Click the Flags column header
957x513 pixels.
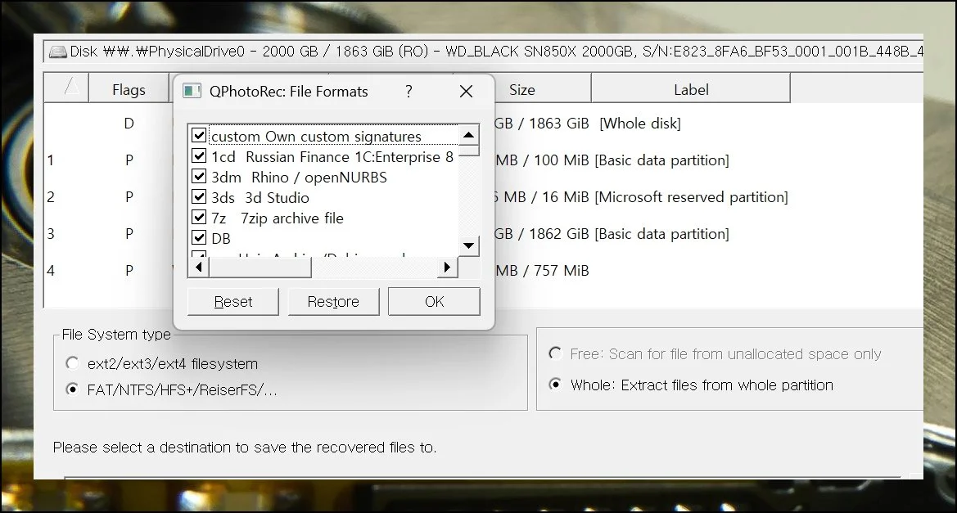pos(129,90)
